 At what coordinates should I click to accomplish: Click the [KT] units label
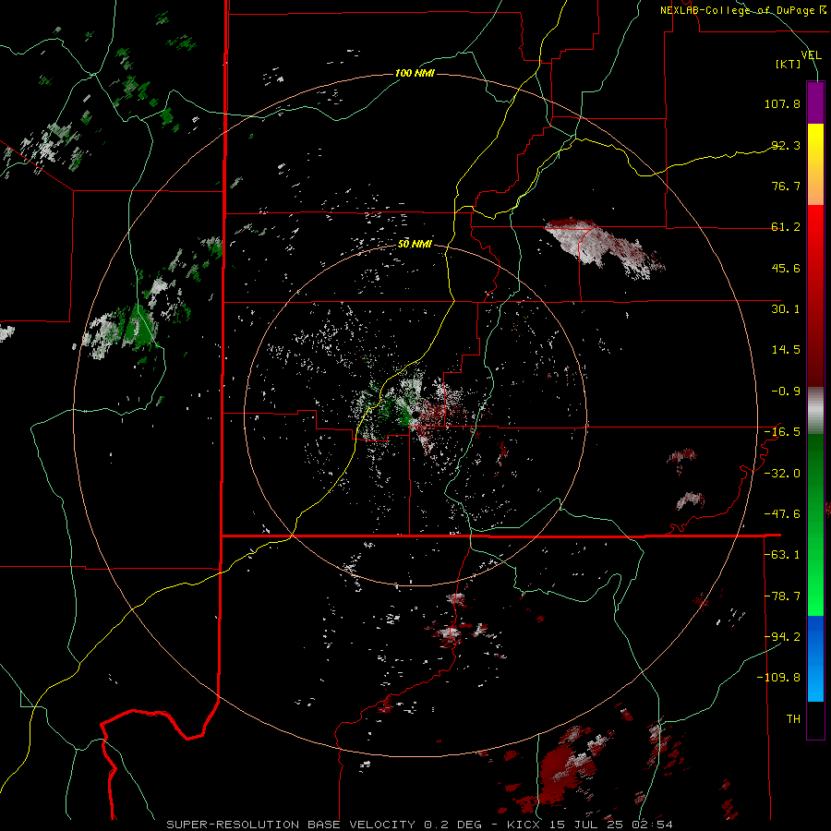(789, 64)
